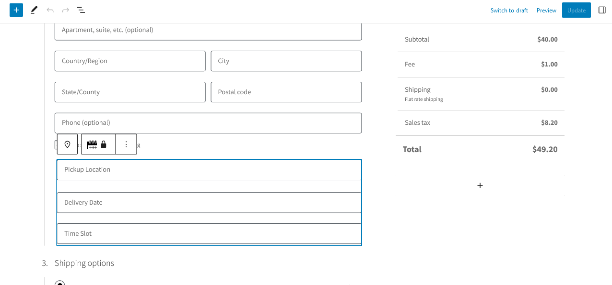
Task: Click the $0.00 shipping value
Action: tap(549, 89)
